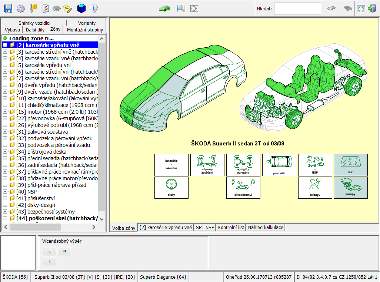Open the yellow notes pencil icon
Screen dimensions: 380x282
[x=68, y=9]
